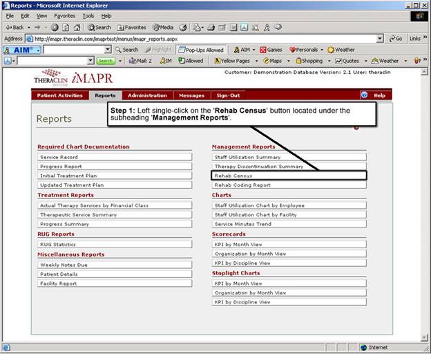The image size is (431, 354).
Task: Switch to the Administration tab
Action: tap(147, 95)
